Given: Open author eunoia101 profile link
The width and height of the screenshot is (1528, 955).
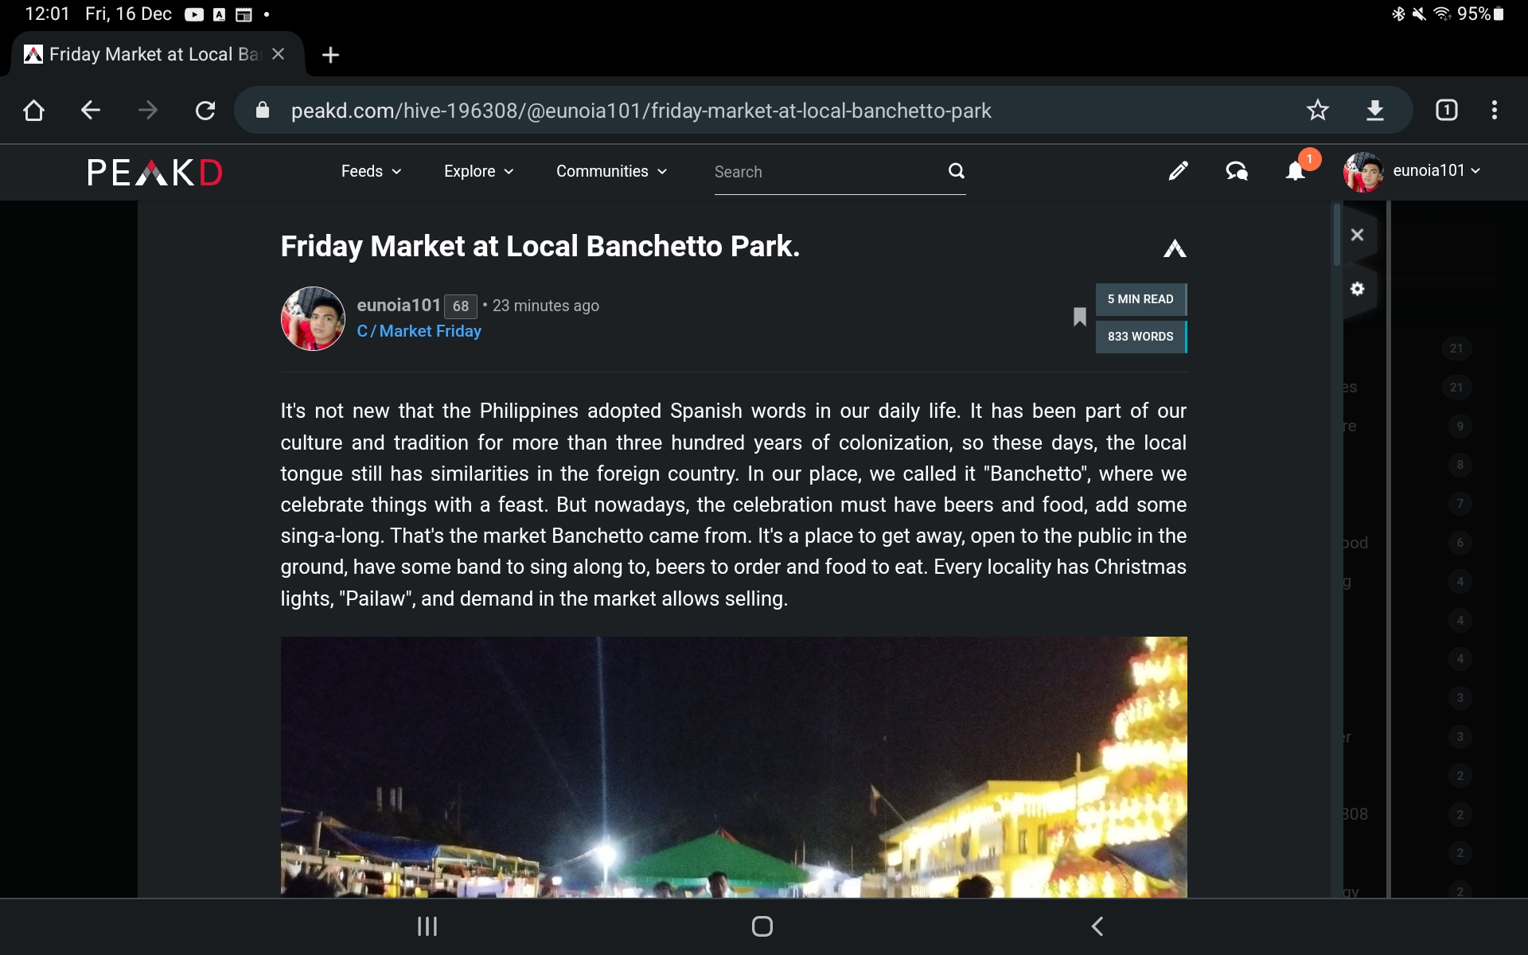Looking at the screenshot, I should 398,305.
